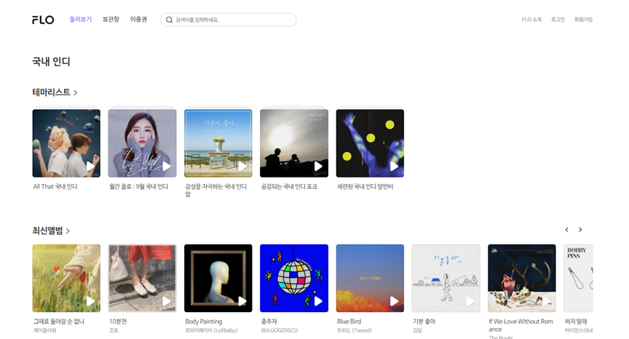Click the 기분 좋아 album title
Image resolution: width=629 pixels, height=339 pixels.
click(424, 322)
